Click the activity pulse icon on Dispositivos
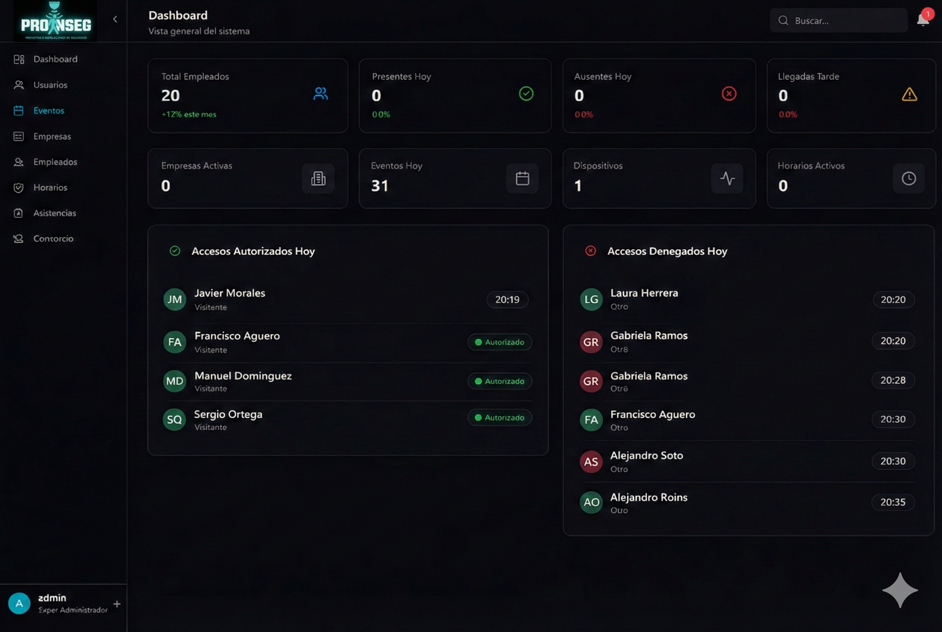 tap(727, 178)
